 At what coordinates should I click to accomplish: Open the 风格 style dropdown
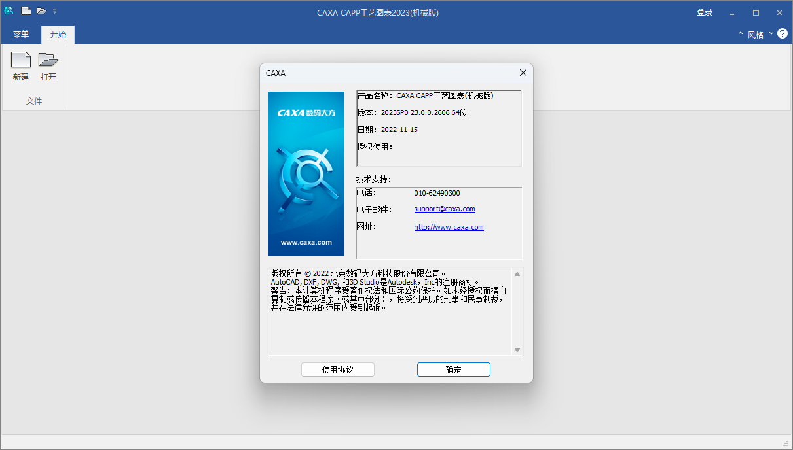click(760, 34)
